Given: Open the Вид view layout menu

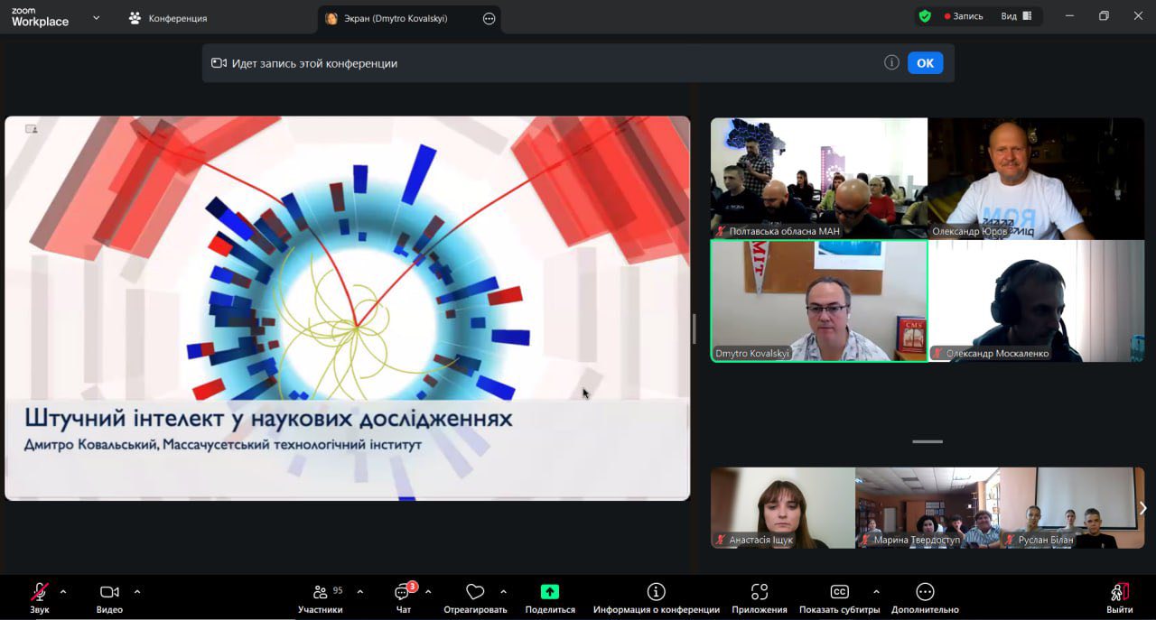Looking at the screenshot, I should pyautogui.click(x=1016, y=16).
